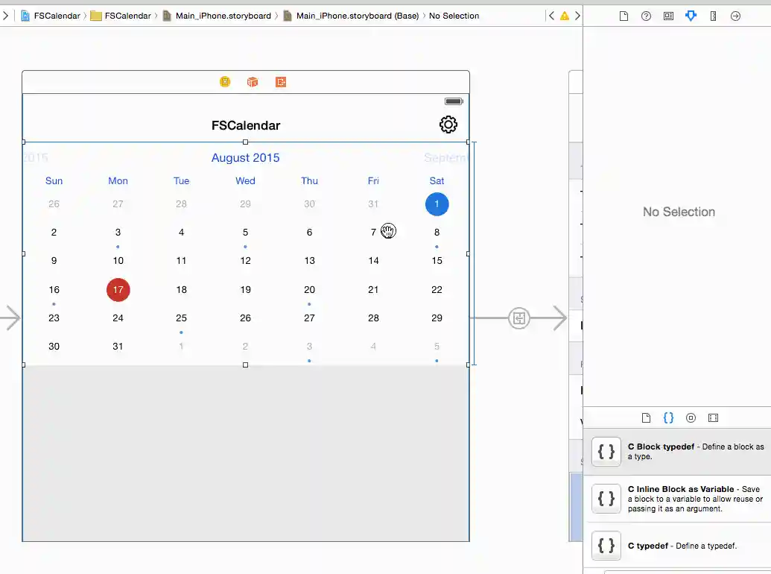This screenshot has height=574, width=771.
Task: Select greyed date 26 of previous month
Action: pyautogui.click(x=54, y=204)
